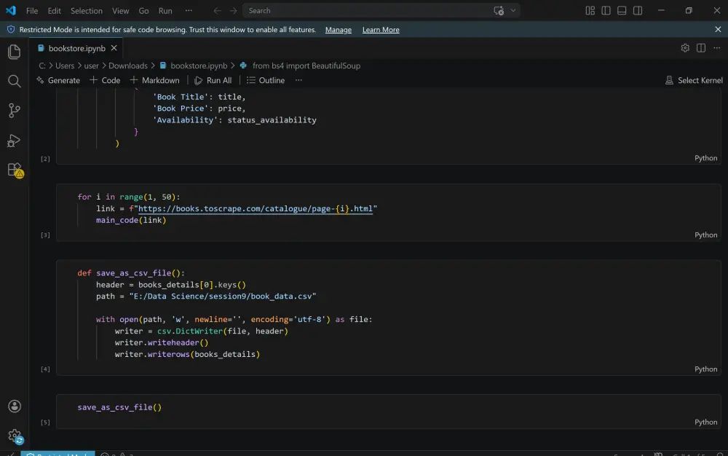Click execution count [4] beside save function cell
Screen dimensions: 728x456
(x=45, y=369)
